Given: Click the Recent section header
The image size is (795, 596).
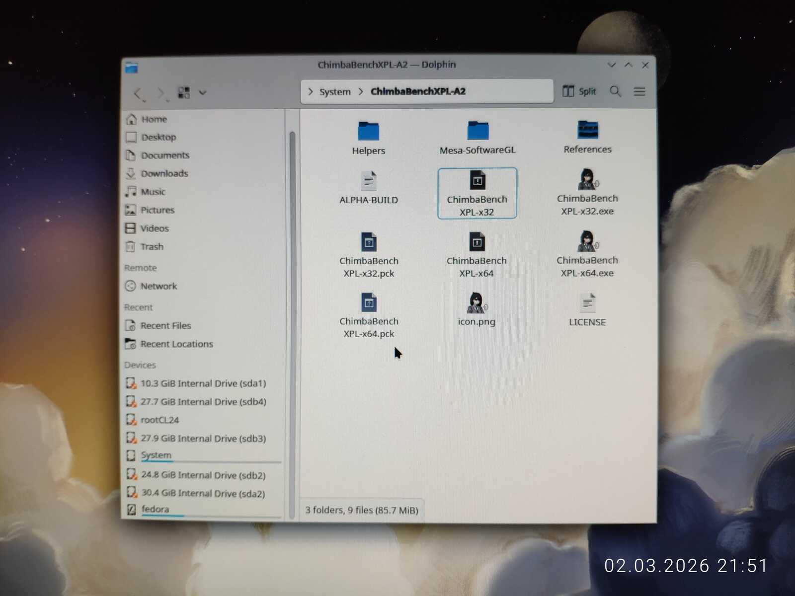Looking at the screenshot, I should coord(139,307).
